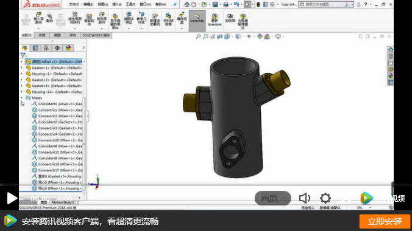412x231 pixels.
Task: Open the DisplayManager color ball tab
Action: click(68, 48)
